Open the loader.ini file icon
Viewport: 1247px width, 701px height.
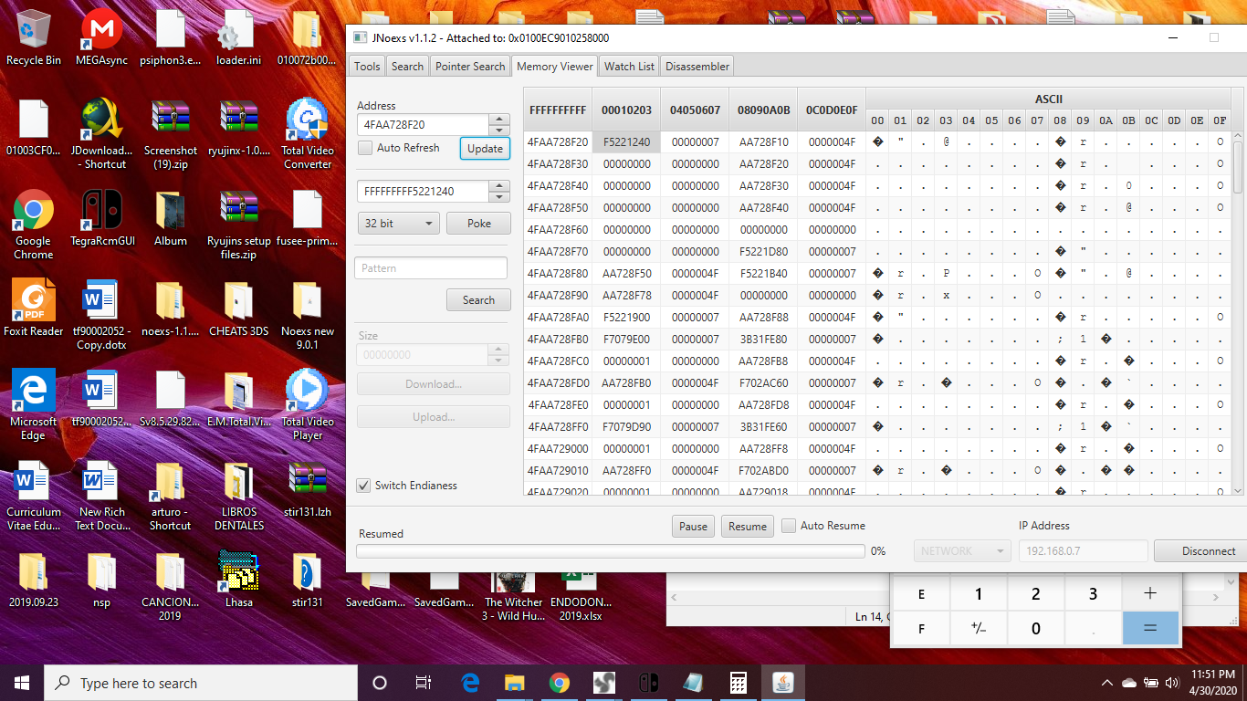(x=238, y=37)
